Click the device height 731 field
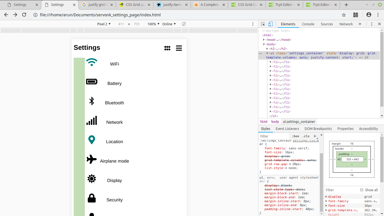The width and height of the screenshot is (384, 216). [x=137, y=24]
